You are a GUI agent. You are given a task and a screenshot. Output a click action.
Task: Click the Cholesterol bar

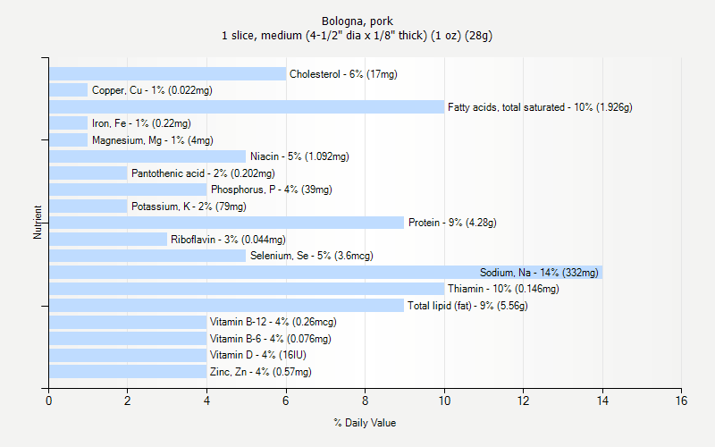[x=167, y=74]
